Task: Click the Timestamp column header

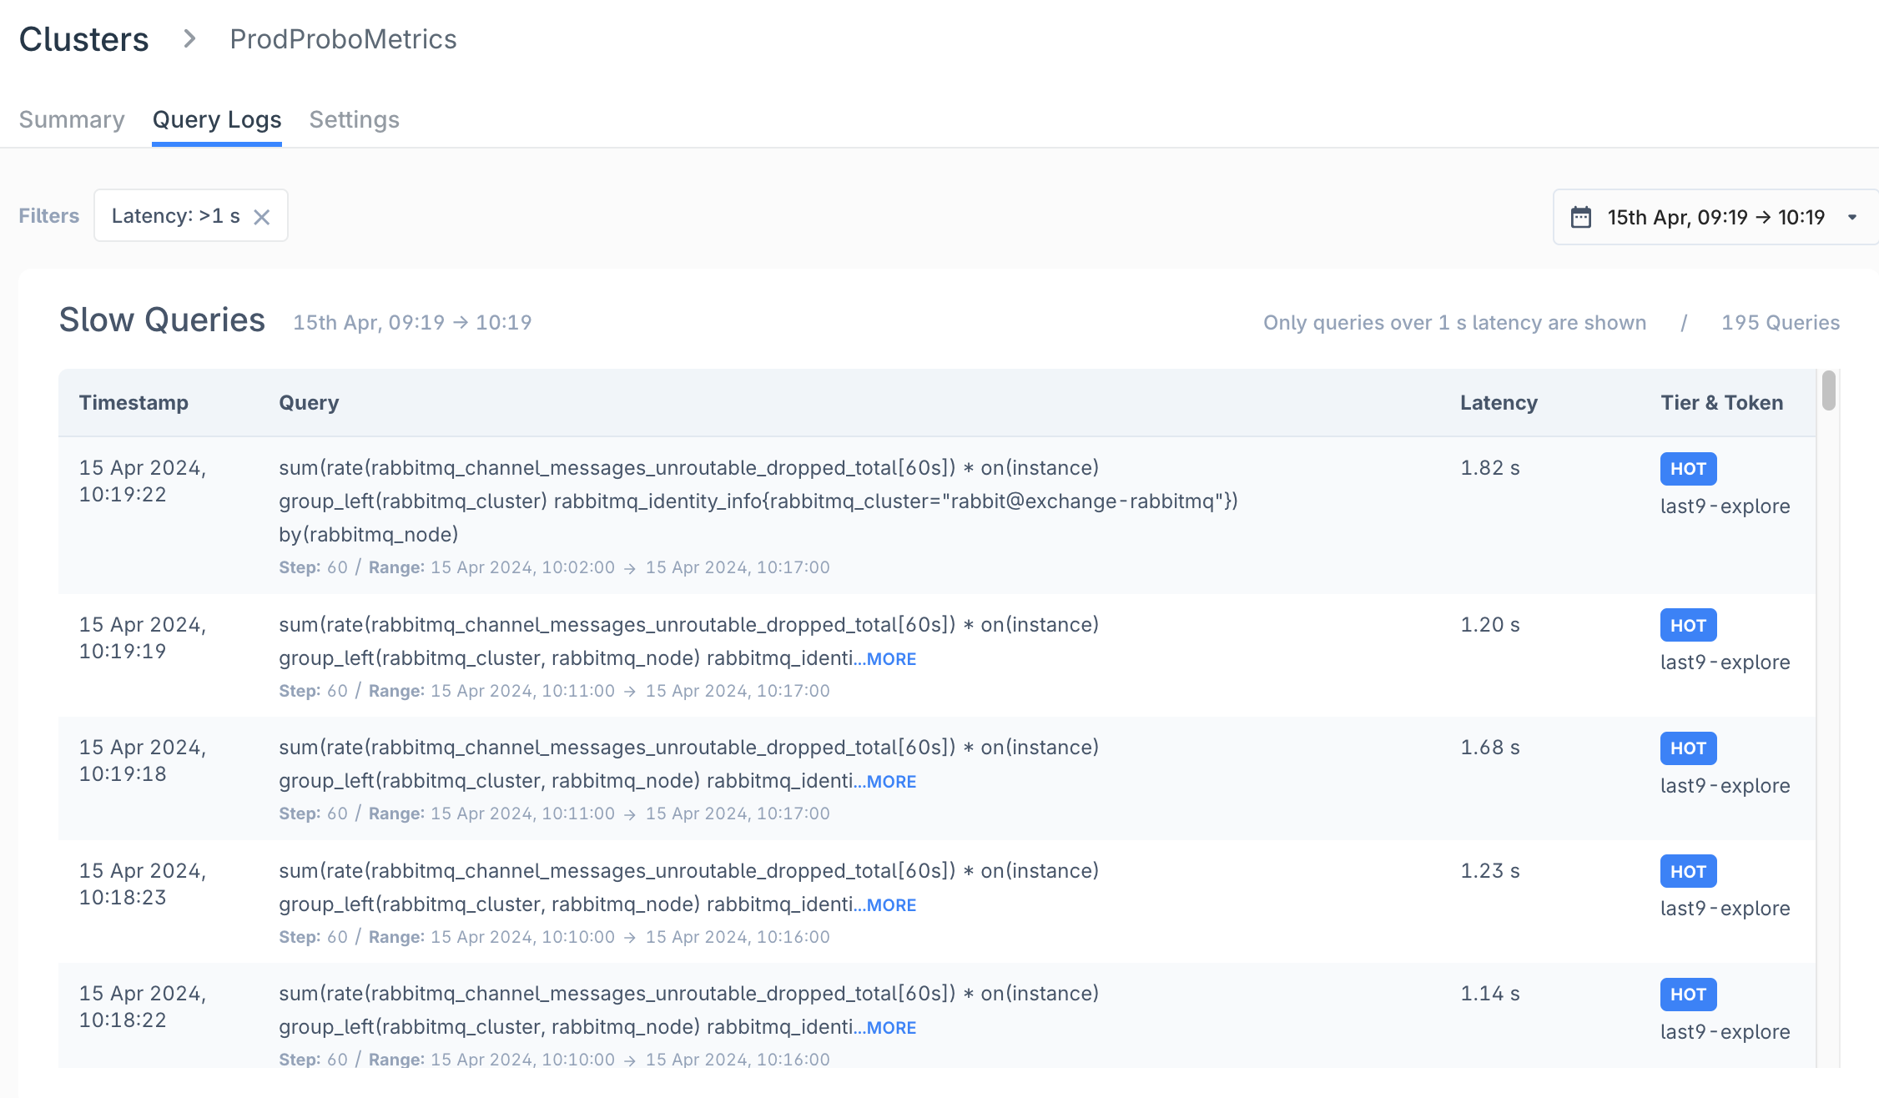Action: [x=133, y=403]
